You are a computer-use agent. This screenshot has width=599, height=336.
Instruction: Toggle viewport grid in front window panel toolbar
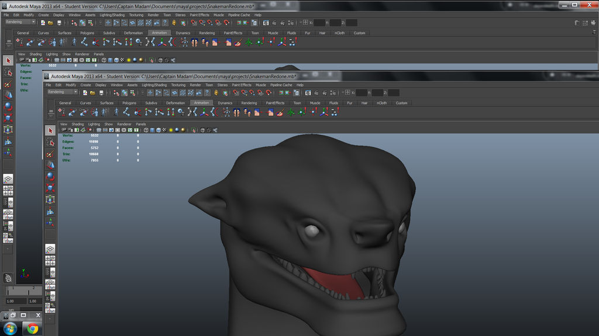(99, 130)
